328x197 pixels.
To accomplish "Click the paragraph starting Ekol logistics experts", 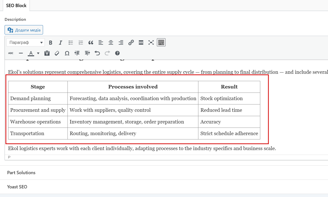I will 142,149.
